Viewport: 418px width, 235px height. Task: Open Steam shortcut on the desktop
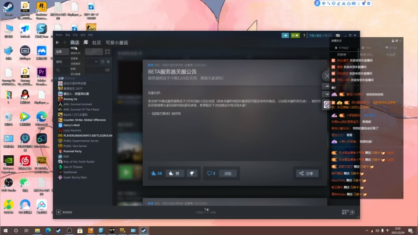click(8, 9)
